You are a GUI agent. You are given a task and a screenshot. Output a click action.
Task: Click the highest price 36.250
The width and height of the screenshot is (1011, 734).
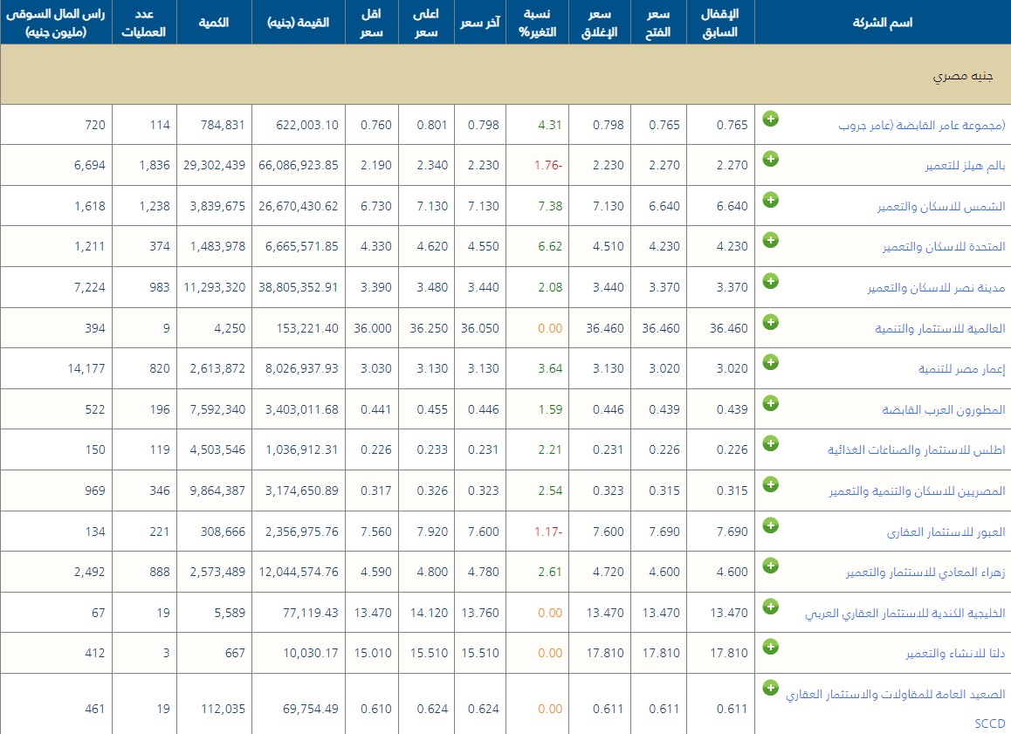429,328
